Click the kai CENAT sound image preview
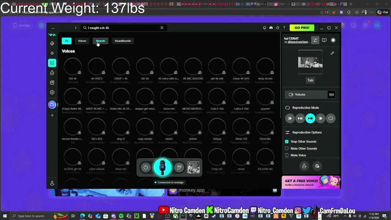This screenshot has height=220, width=391. 310,62
